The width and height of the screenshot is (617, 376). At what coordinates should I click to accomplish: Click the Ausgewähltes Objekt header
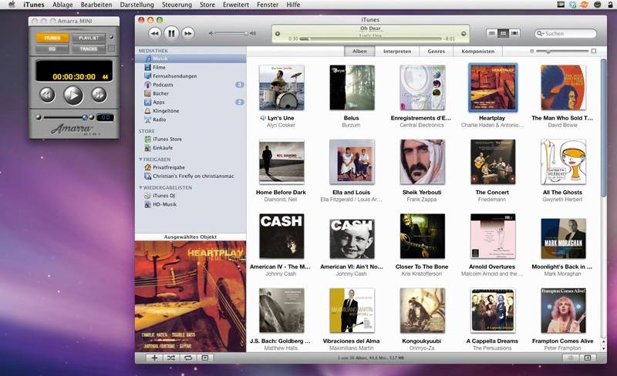tap(190, 237)
